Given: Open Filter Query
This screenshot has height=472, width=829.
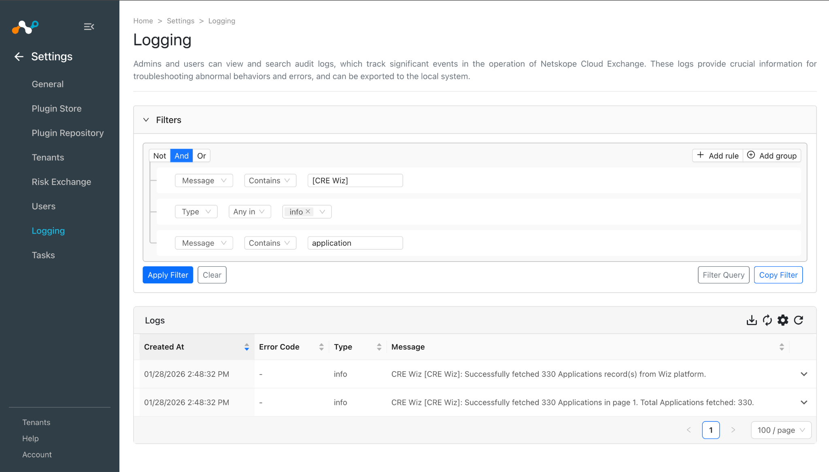Looking at the screenshot, I should tap(724, 275).
